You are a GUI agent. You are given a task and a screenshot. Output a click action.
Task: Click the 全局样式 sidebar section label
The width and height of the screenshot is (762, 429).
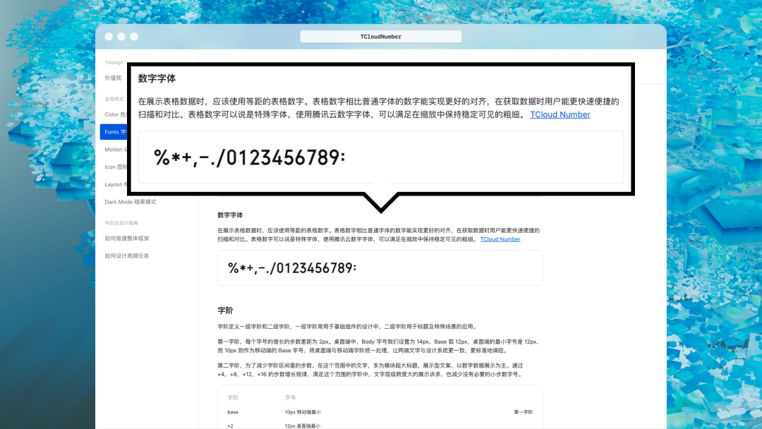[x=114, y=99]
